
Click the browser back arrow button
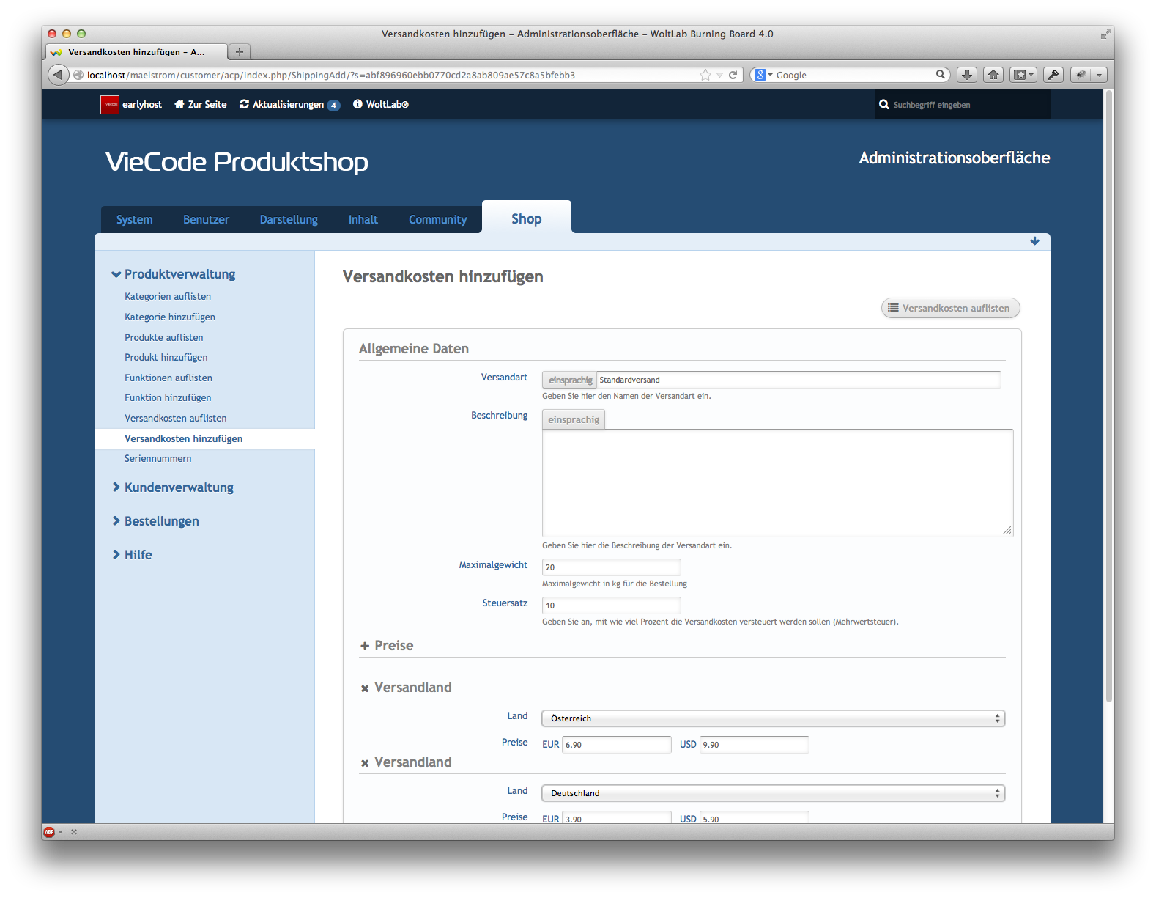pyautogui.click(x=58, y=75)
